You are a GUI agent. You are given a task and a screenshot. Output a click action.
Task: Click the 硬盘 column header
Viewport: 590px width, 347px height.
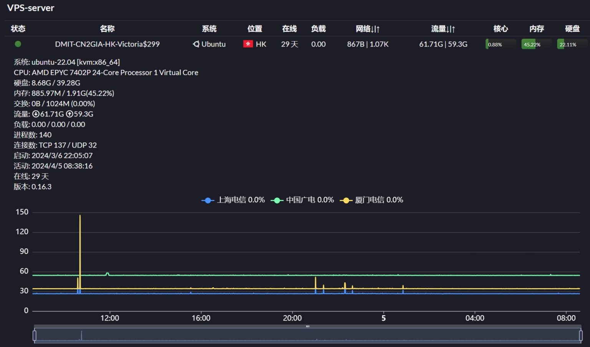pos(572,28)
